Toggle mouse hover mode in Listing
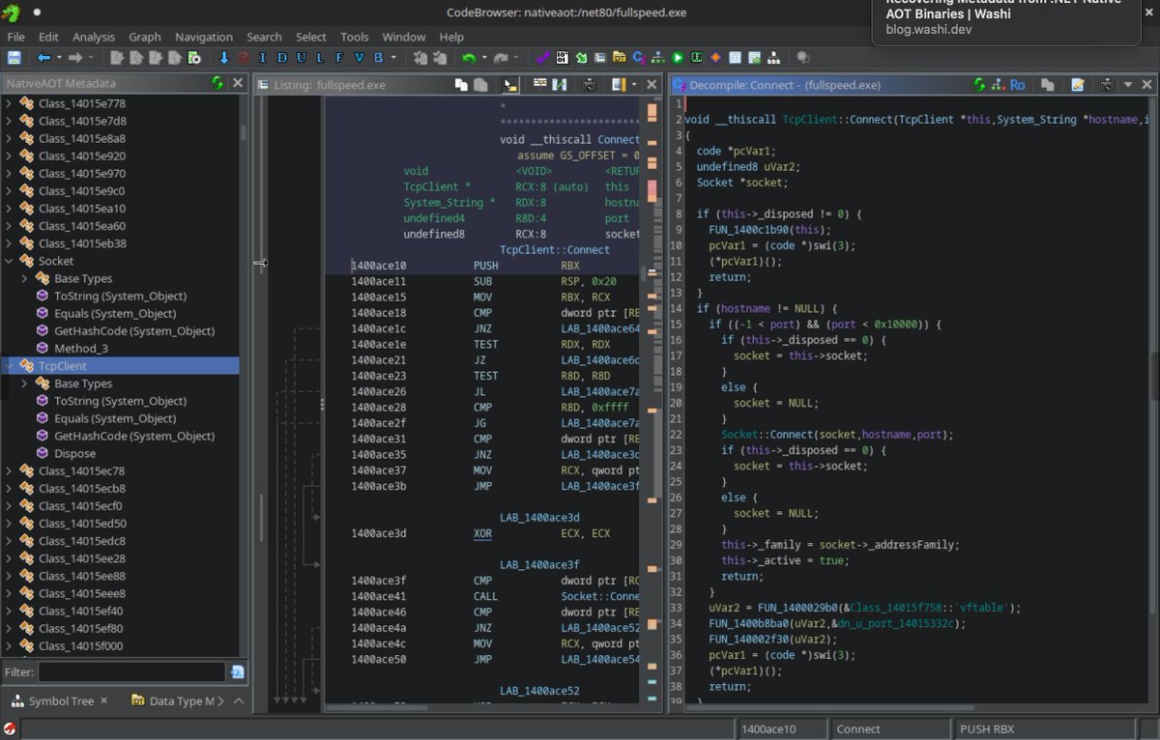The image size is (1160, 740). (x=509, y=85)
